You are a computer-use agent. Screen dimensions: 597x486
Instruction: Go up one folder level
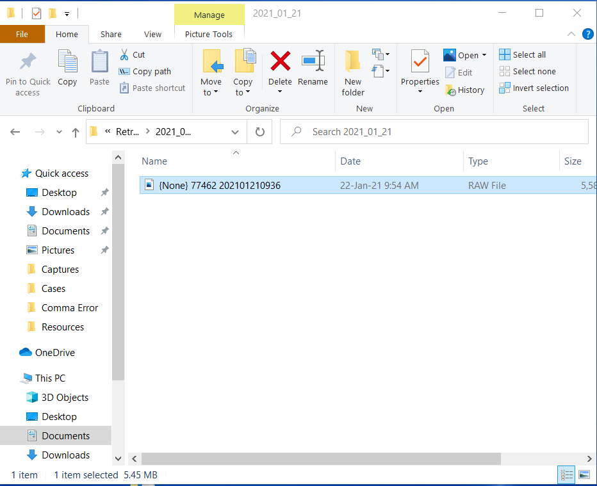tap(76, 132)
